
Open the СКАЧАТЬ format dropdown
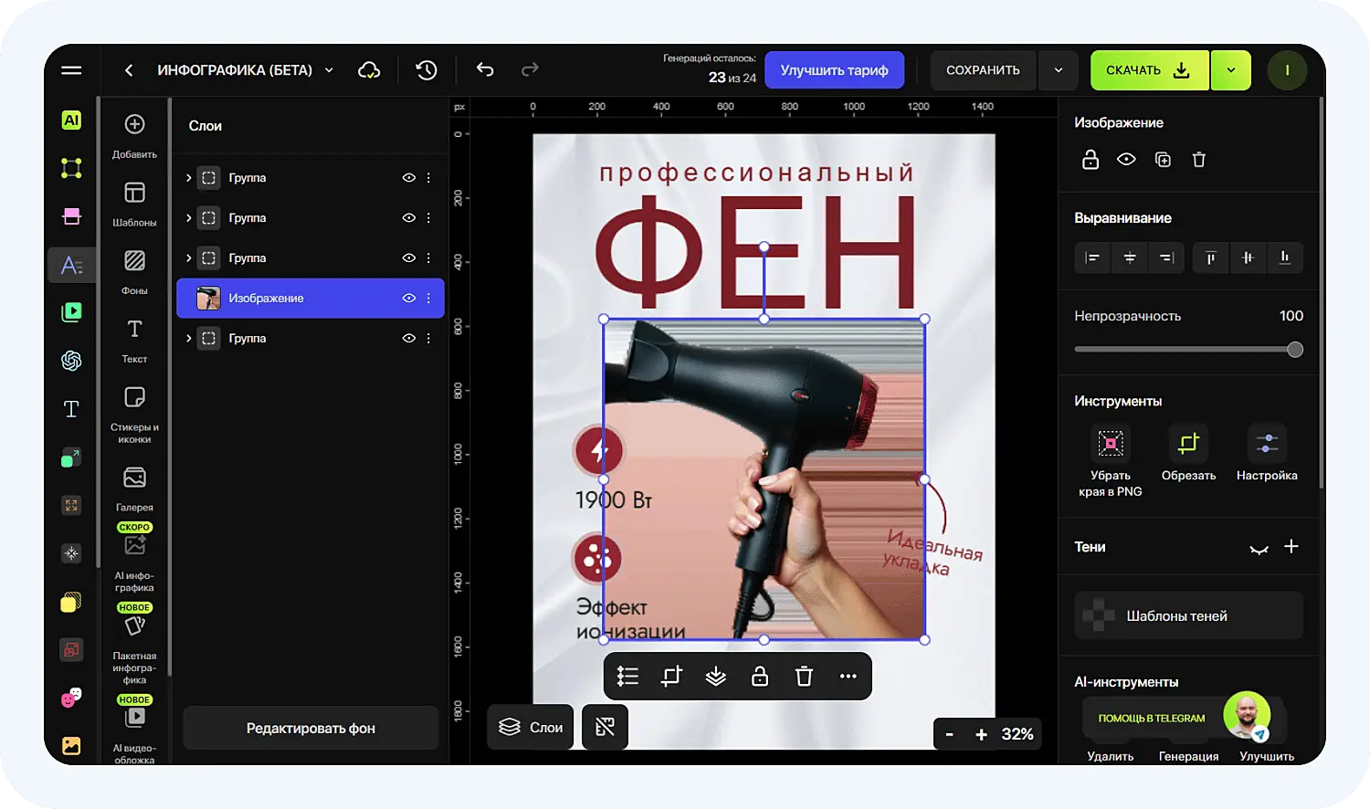point(1230,69)
